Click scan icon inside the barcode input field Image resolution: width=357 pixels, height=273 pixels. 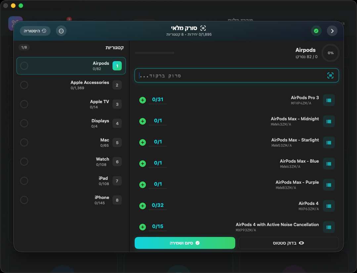click(x=330, y=75)
